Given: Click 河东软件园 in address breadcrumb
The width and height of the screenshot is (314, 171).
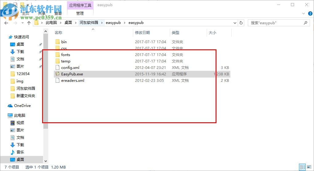Looking at the screenshot, I should 89,23.
